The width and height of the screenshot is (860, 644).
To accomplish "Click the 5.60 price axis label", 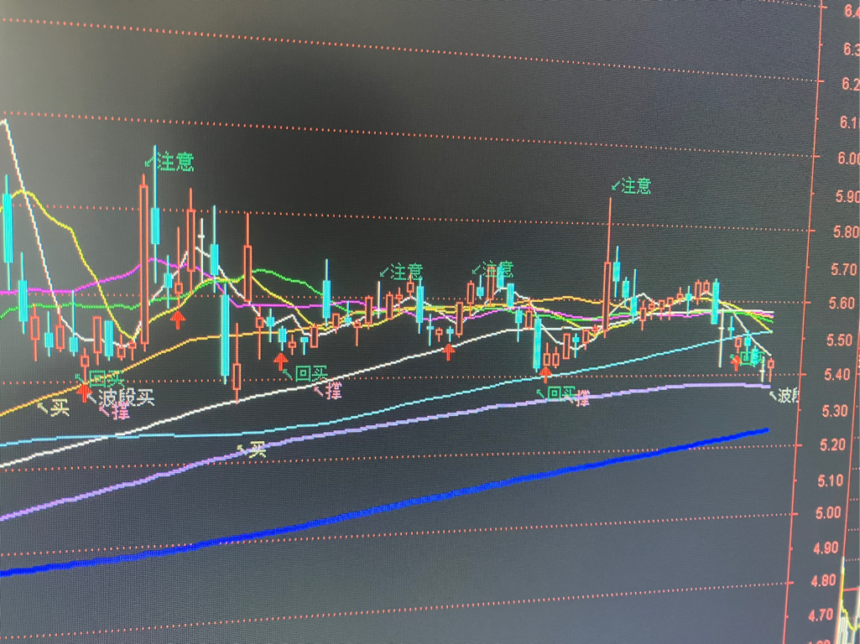I will 842,303.
